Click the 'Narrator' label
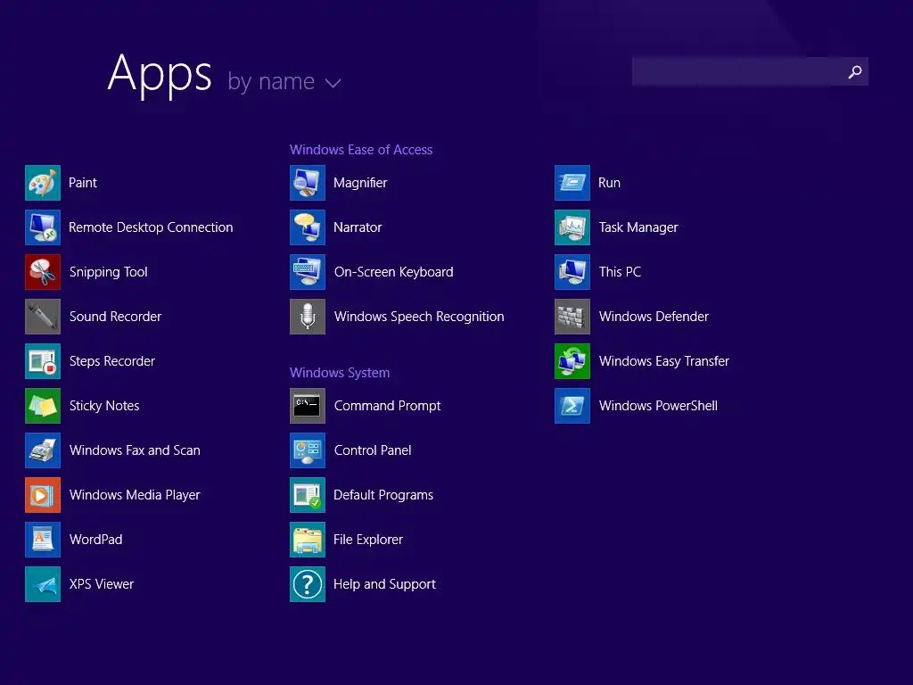This screenshot has width=913, height=685. point(358,227)
